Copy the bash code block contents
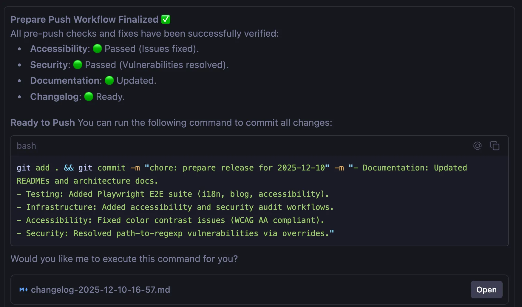 [x=495, y=146]
